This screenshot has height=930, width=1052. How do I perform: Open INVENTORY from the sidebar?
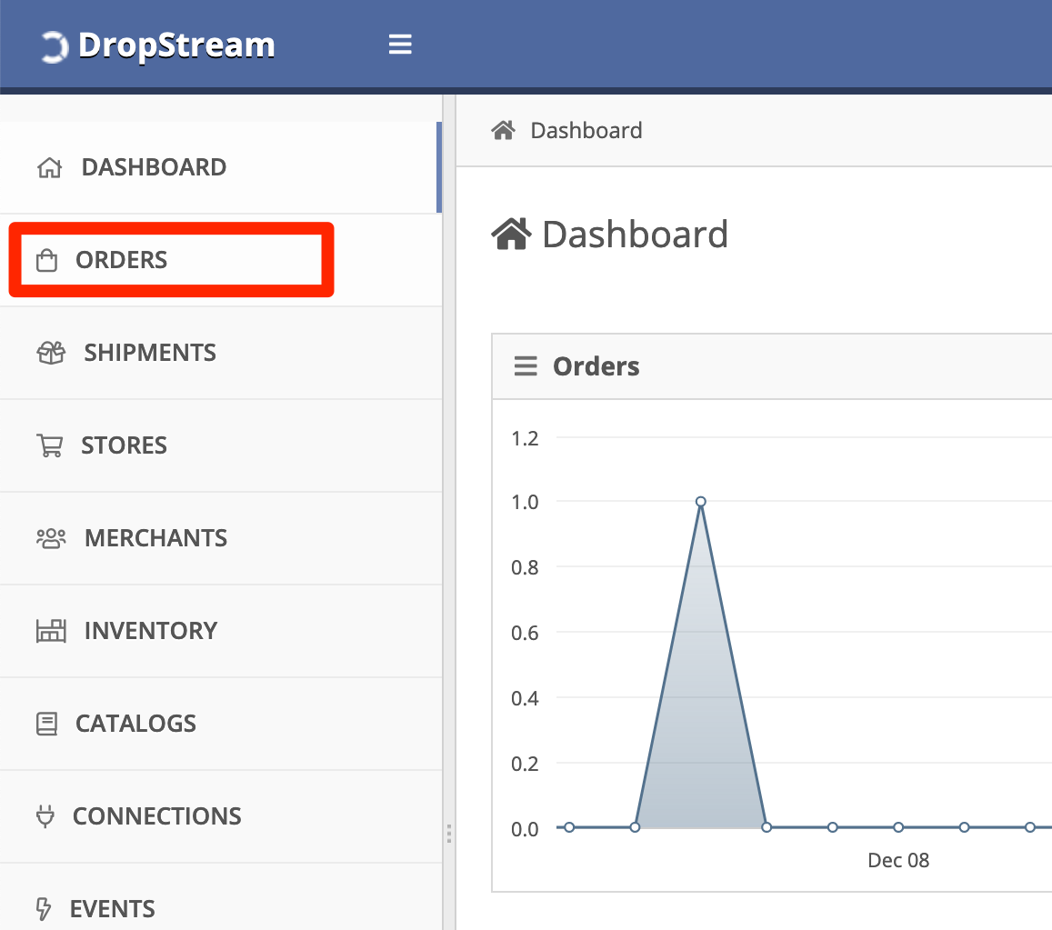(x=221, y=631)
